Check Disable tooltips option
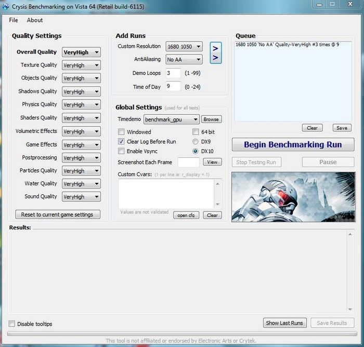The width and height of the screenshot is (364, 347). click(11, 324)
